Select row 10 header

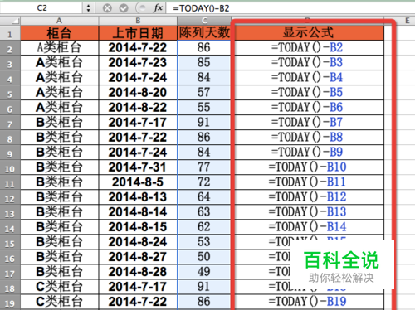[x=10, y=167]
